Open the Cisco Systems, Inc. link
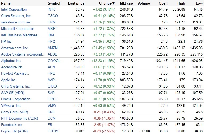 (x=16, y=16)
